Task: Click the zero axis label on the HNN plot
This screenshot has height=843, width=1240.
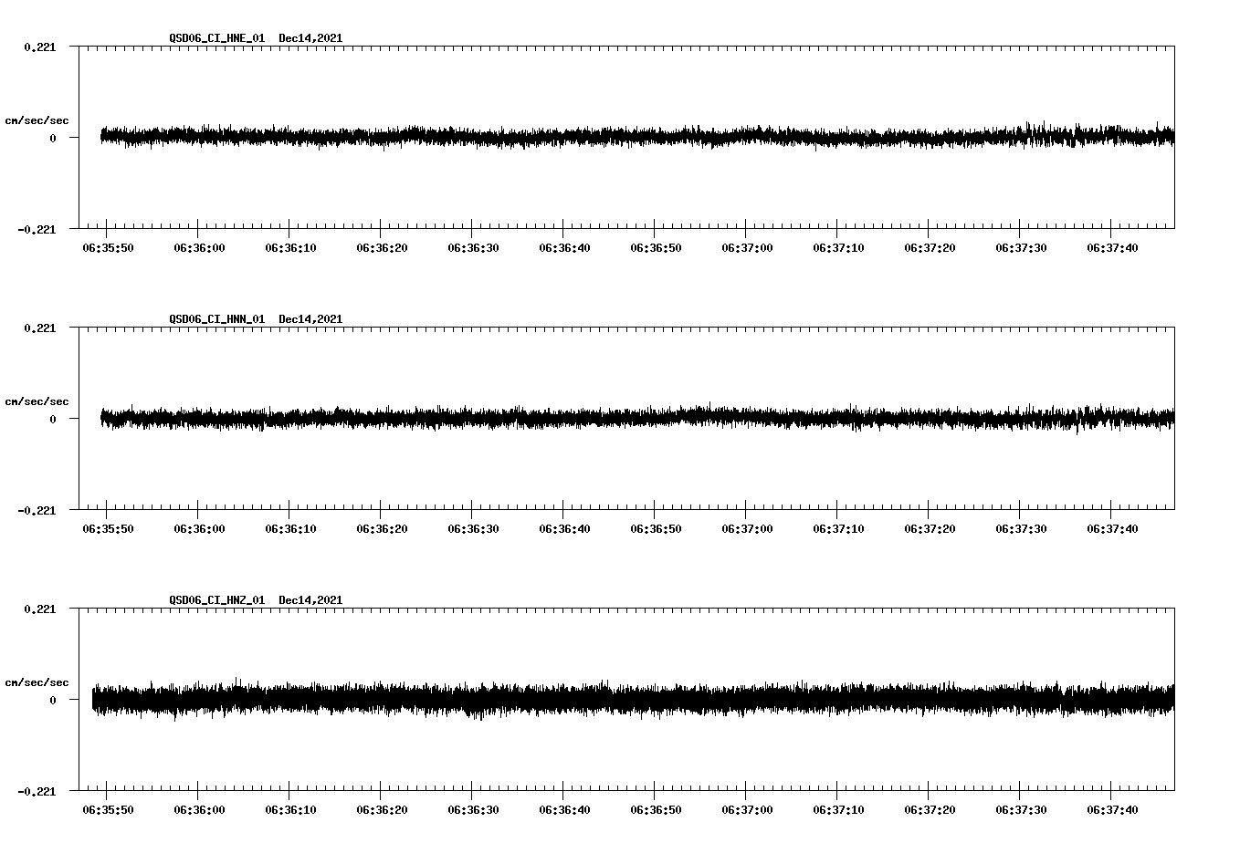Action: click(x=53, y=419)
